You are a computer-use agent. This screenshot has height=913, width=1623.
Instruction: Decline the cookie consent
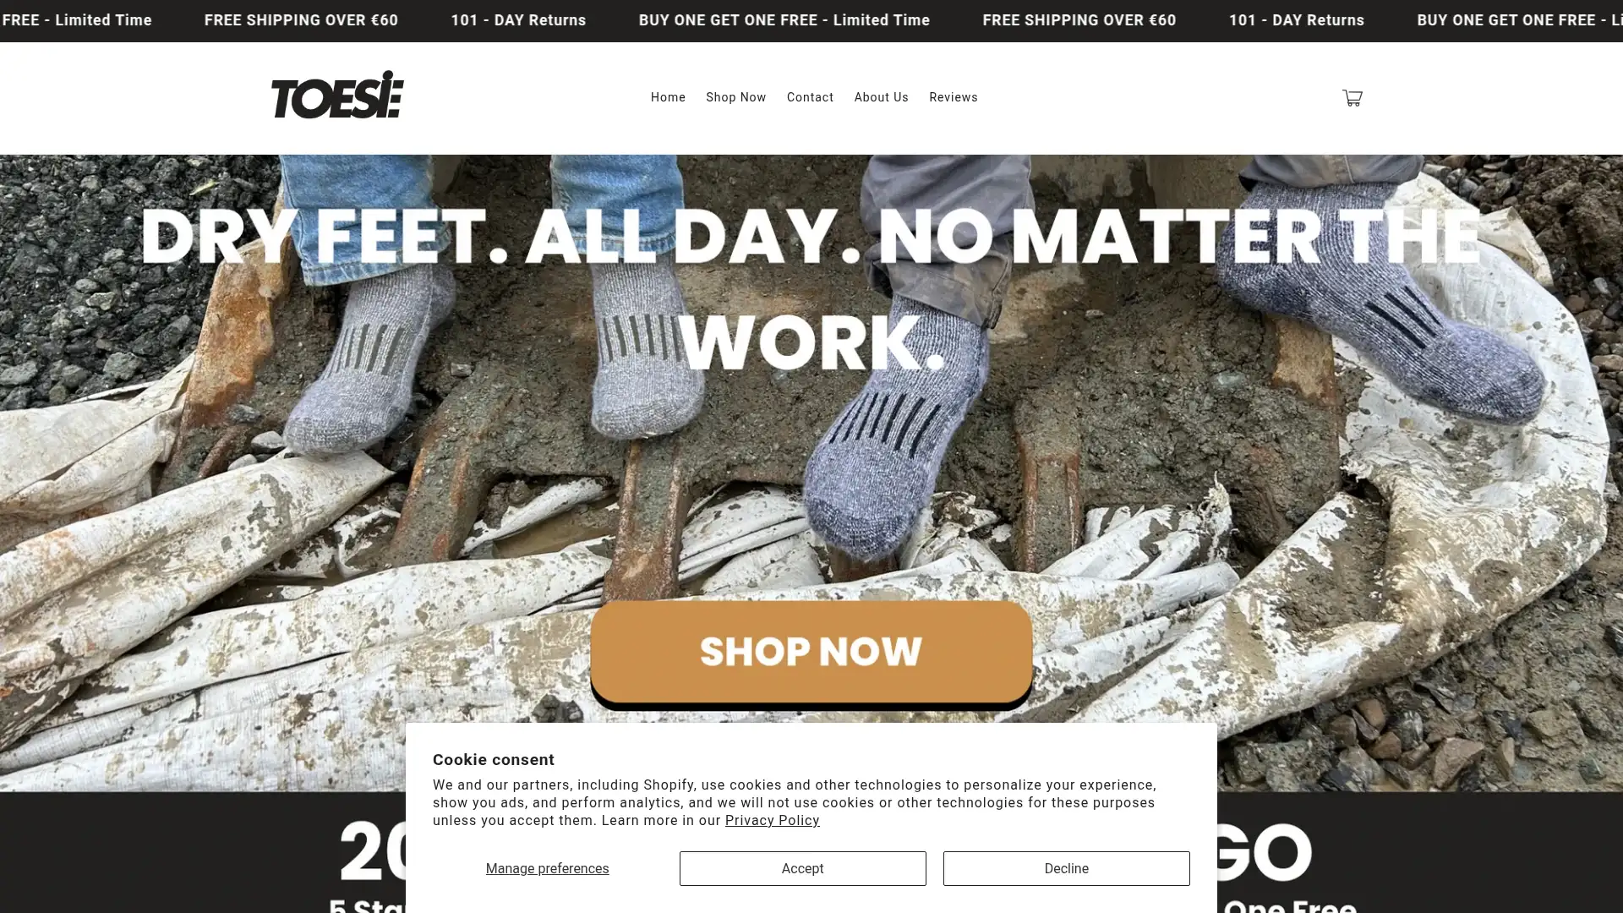[x=1066, y=868]
